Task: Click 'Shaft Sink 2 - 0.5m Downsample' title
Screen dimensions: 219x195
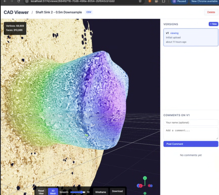Action: [59, 12]
